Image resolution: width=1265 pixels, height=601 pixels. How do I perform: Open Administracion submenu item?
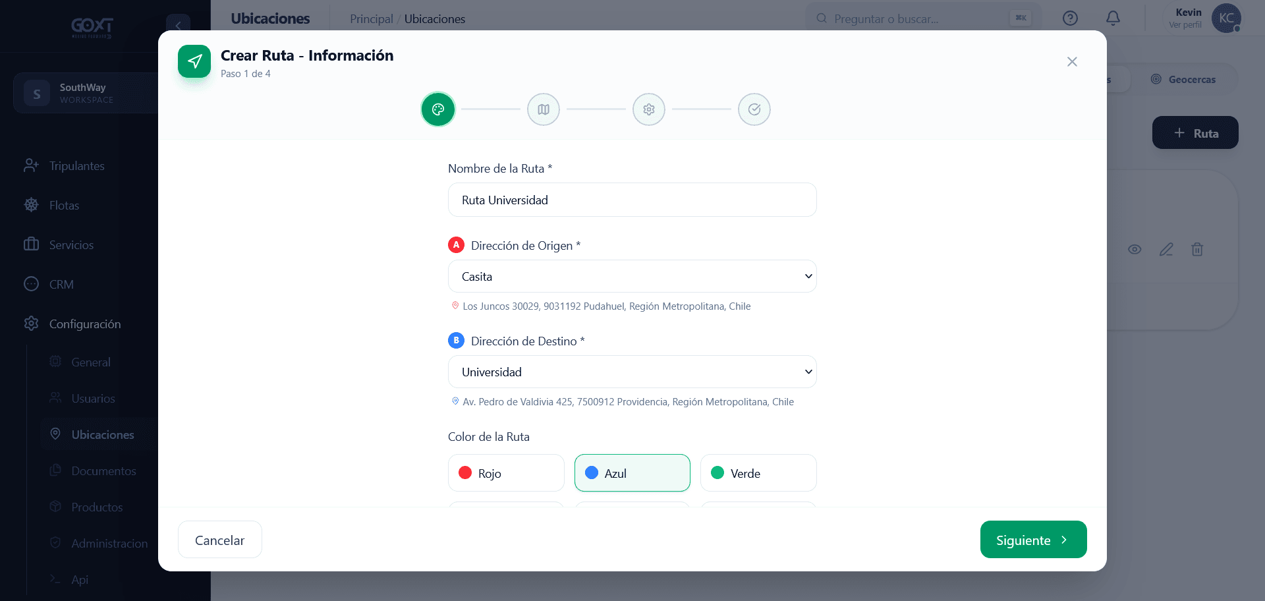pyautogui.click(x=110, y=544)
